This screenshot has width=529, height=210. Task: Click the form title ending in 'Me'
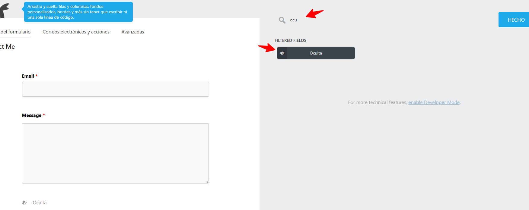7,47
